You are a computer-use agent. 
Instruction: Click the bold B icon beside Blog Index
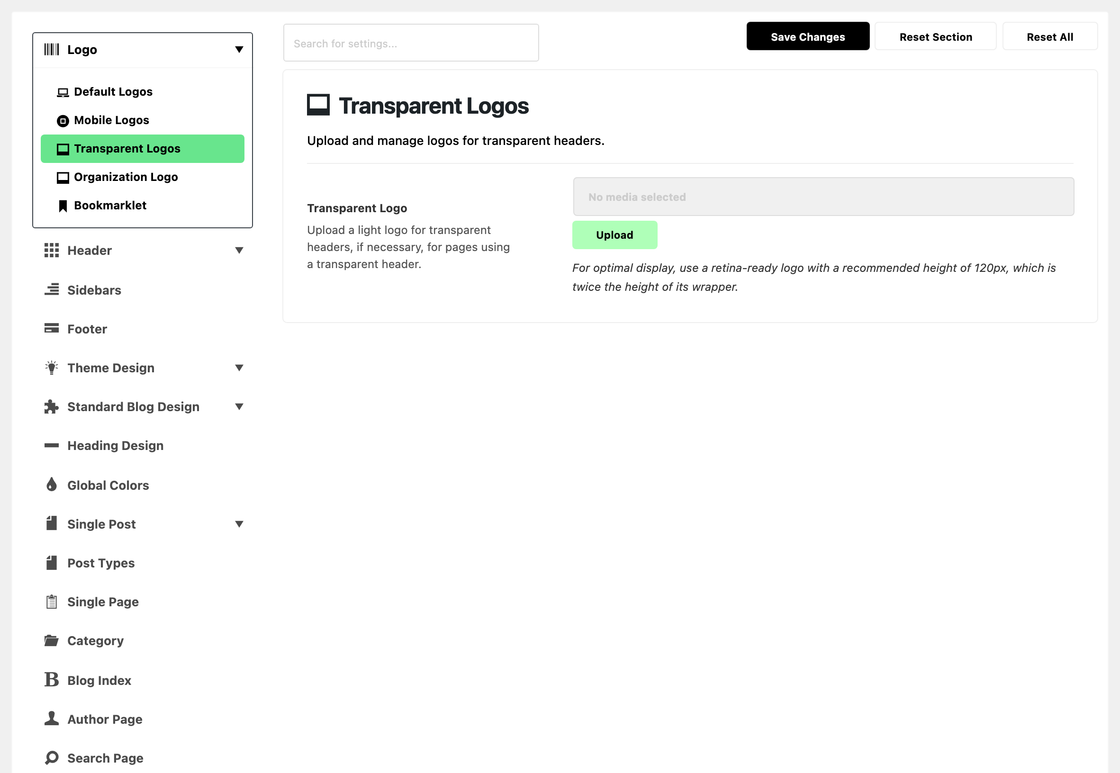pyautogui.click(x=52, y=680)
